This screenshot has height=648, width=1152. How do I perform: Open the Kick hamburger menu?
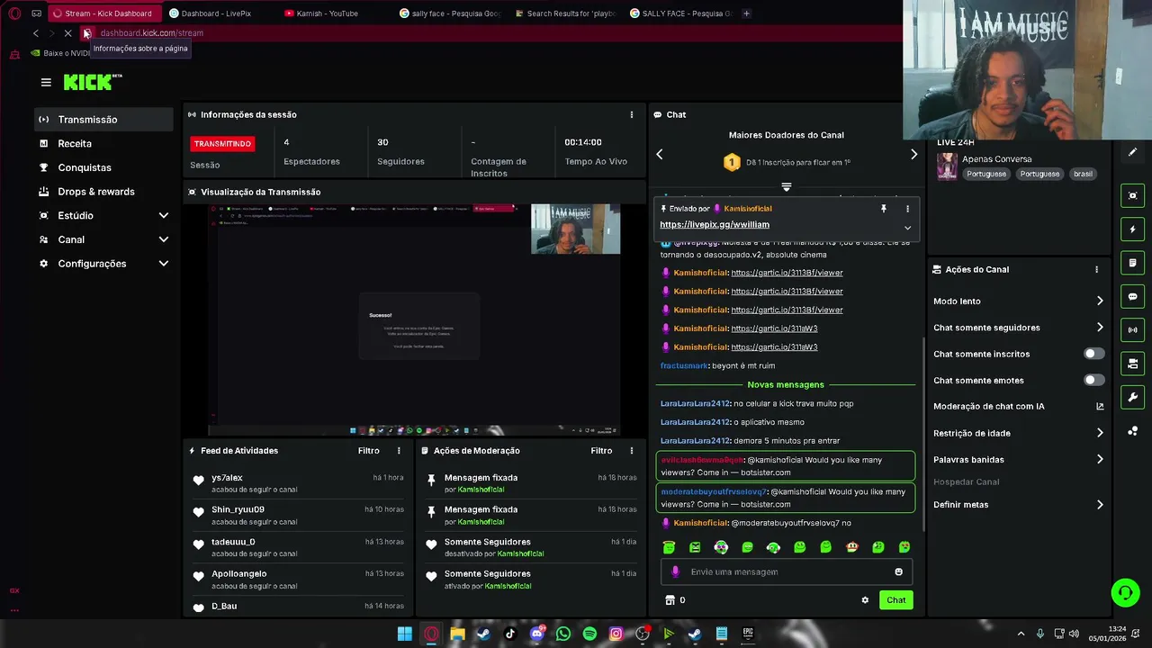pyautogui.click(x=46, y=82)
